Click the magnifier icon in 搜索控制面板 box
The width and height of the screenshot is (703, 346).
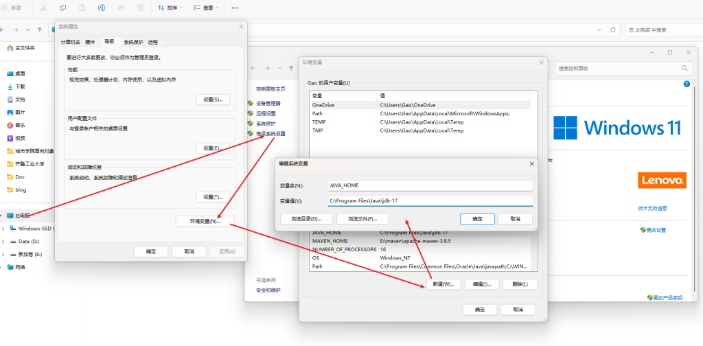[684, 68]
